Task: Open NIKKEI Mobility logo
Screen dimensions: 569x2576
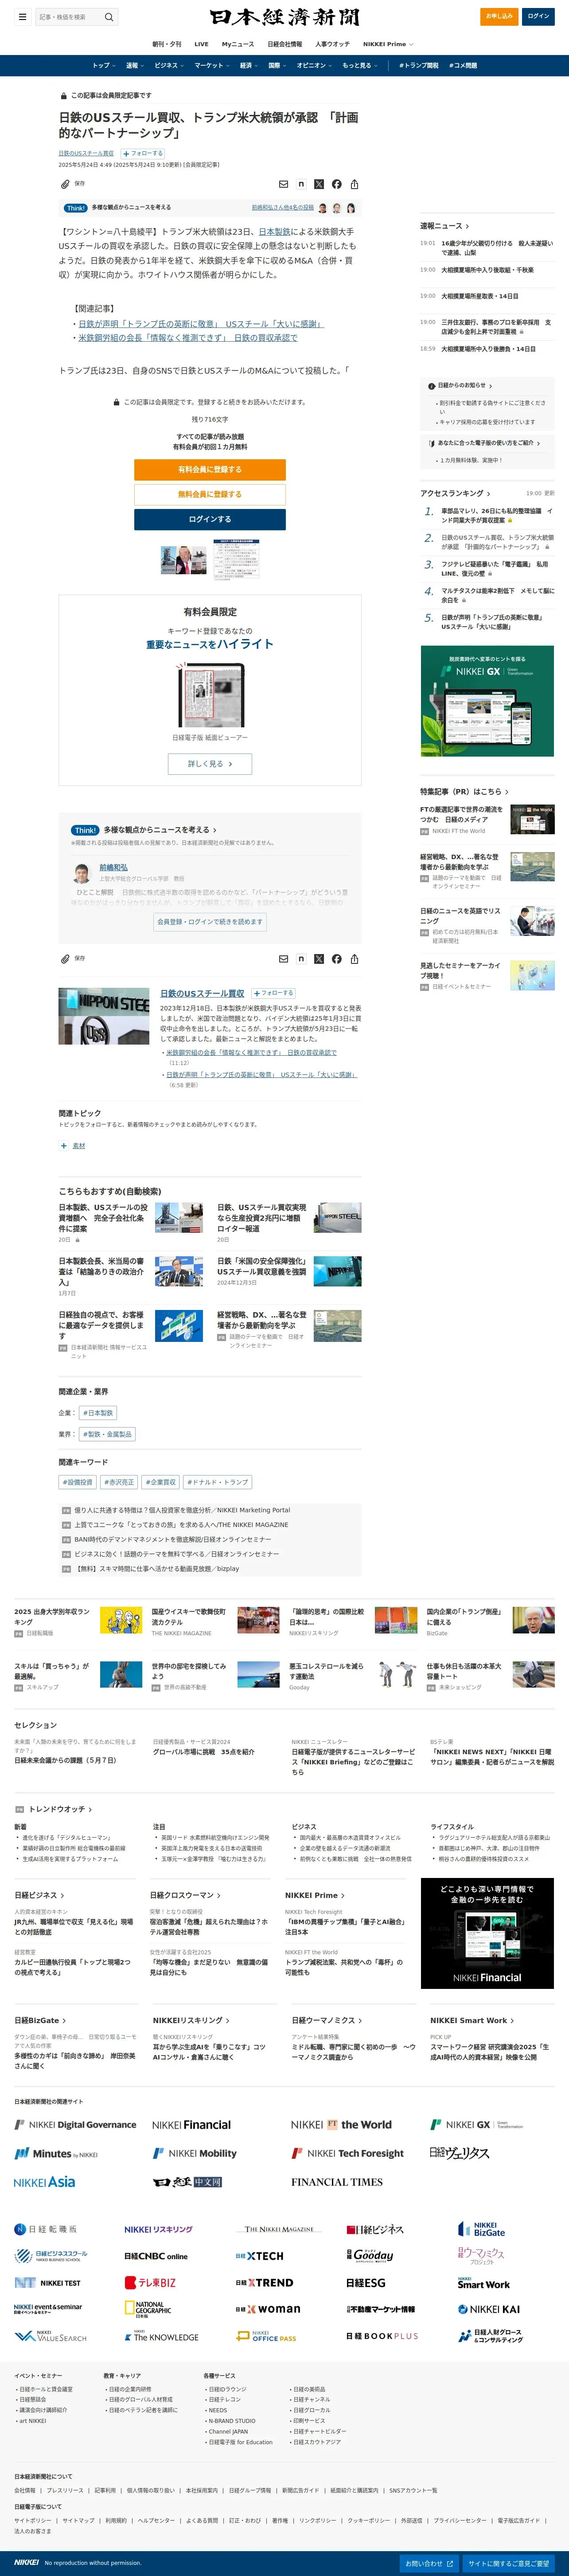Action: click(x=194, y=2154)
